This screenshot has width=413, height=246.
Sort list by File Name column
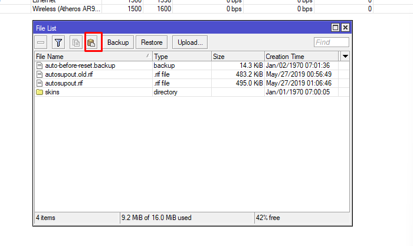point(88,56)
